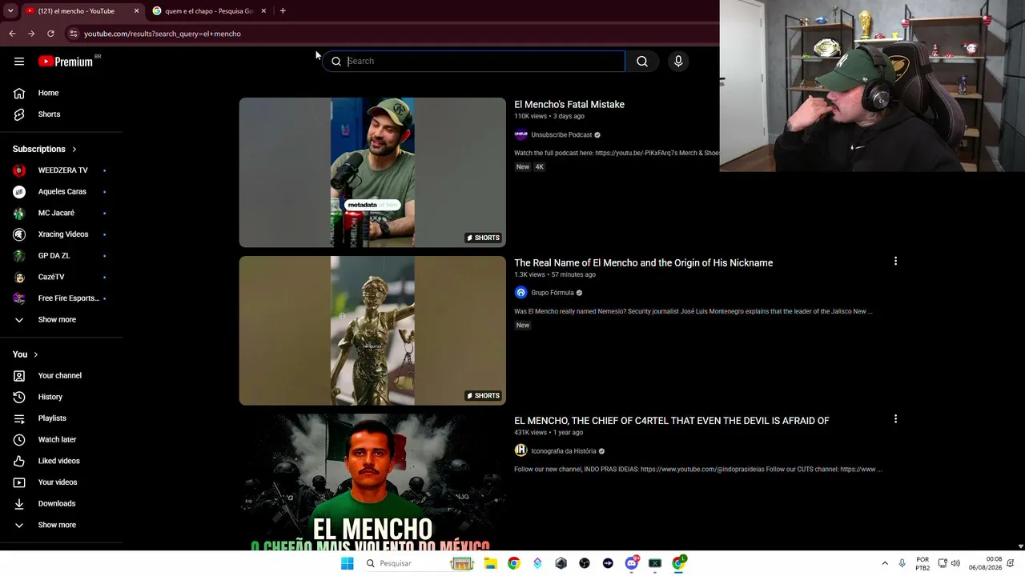The image size is (1025, 576).
Task: Open a new browser tab
Action: coord(283,11)
